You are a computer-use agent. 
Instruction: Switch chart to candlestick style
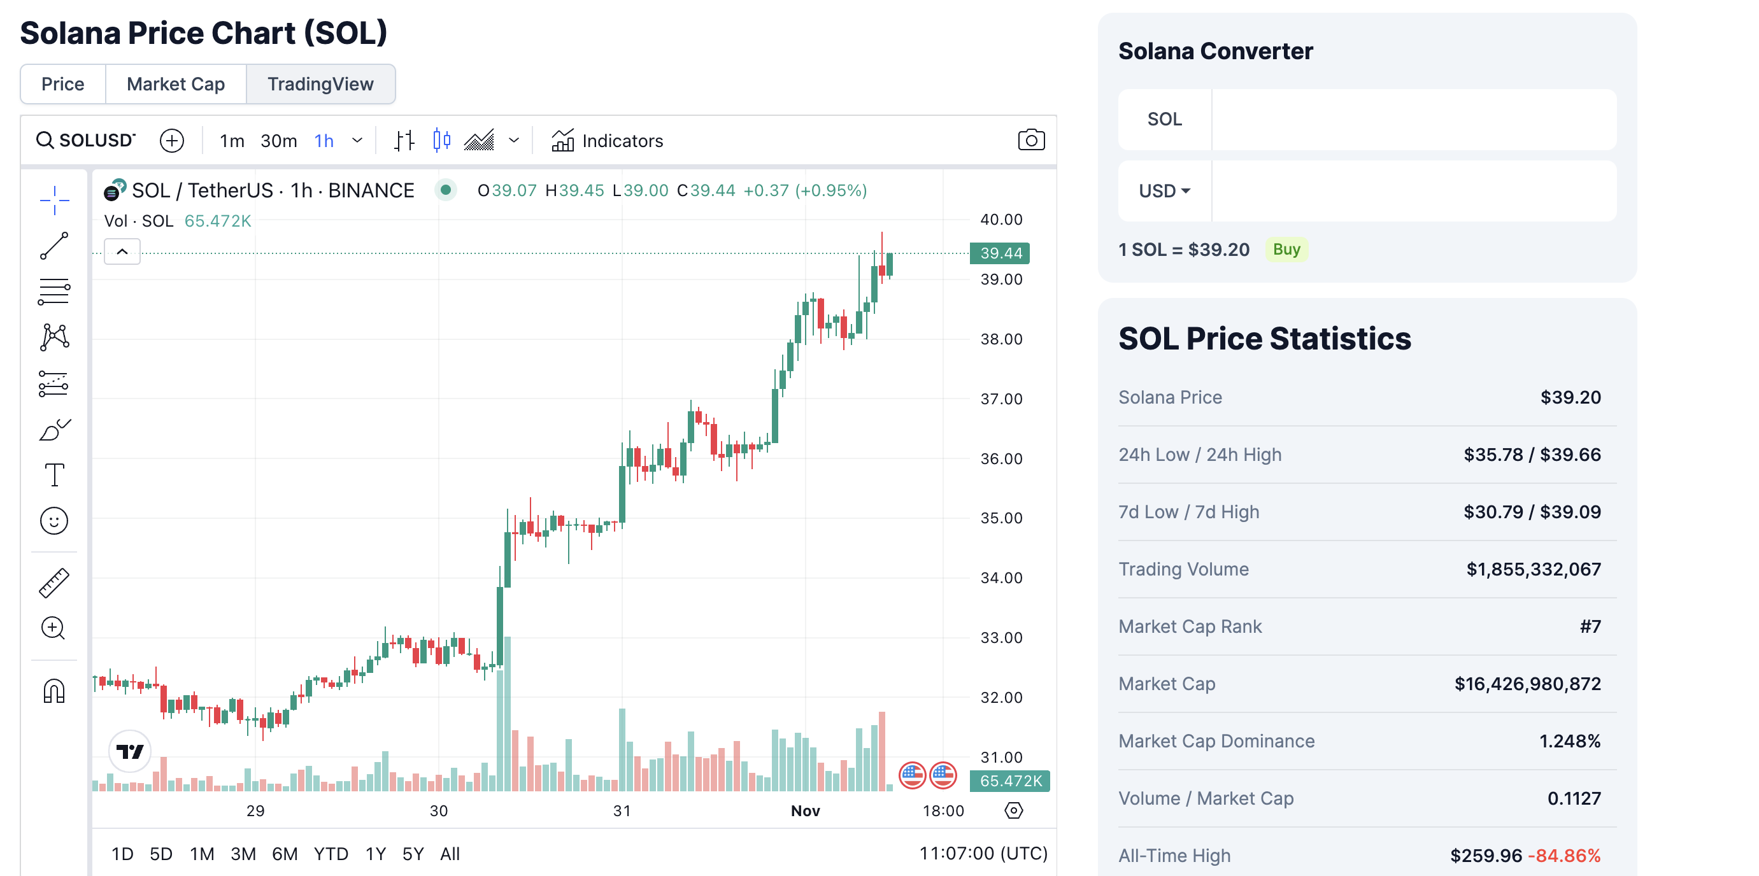point(442,140)
